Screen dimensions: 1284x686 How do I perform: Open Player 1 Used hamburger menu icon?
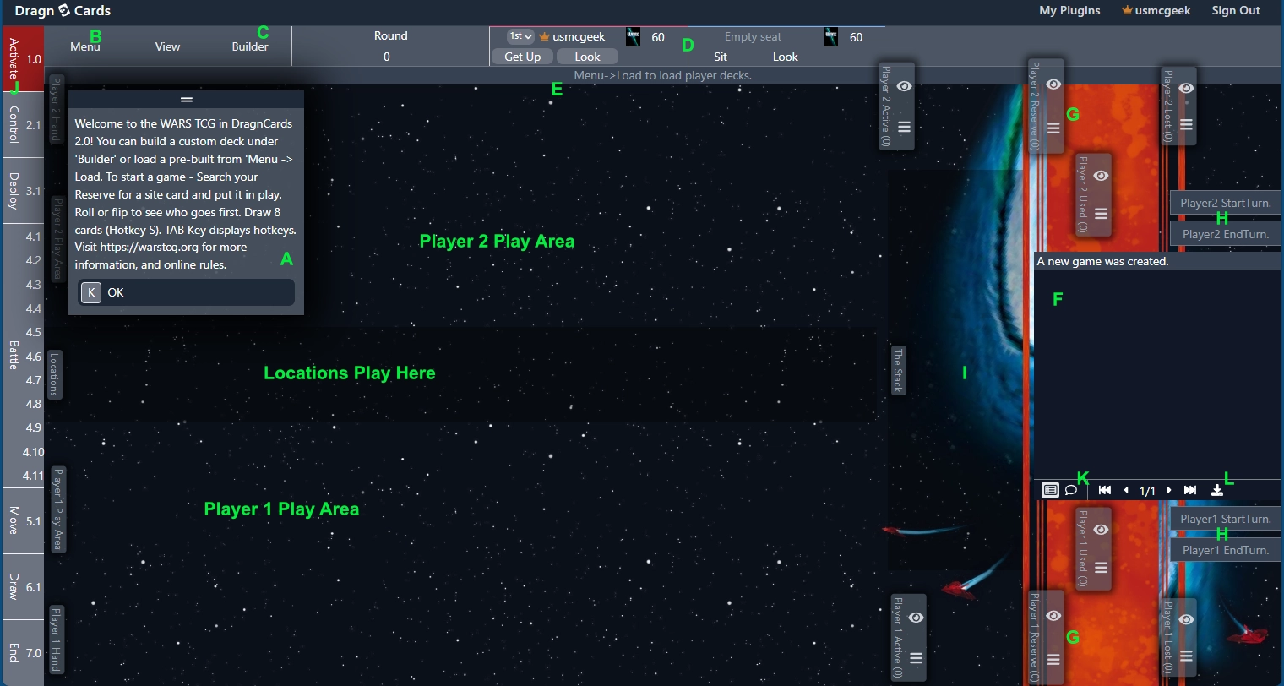point(1101,568)
